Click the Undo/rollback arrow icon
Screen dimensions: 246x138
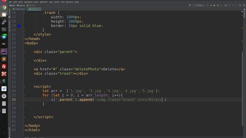pos(240,5)
